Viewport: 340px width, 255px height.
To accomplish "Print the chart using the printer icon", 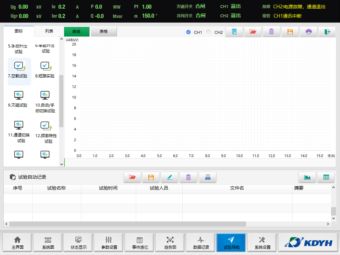I will click(309, 32).
